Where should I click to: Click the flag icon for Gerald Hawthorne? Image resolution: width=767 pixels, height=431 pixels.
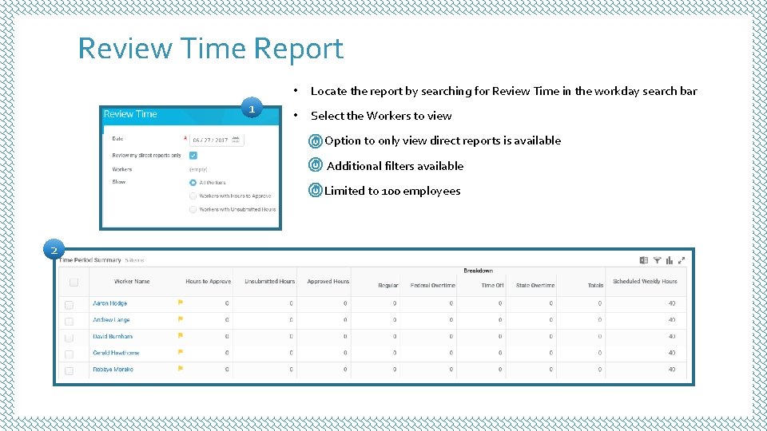(181, 352)
